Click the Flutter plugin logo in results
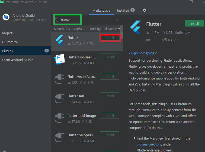The height and width of the screenshot is (152, 205). pyautogui.click(x=59, y=40)
